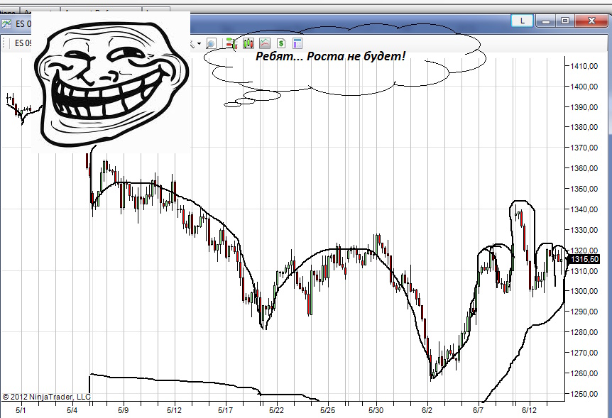612x418 pixels.
Task: Click the 5/25 date label
Action: pyautogui.click(x=327, y=410)
